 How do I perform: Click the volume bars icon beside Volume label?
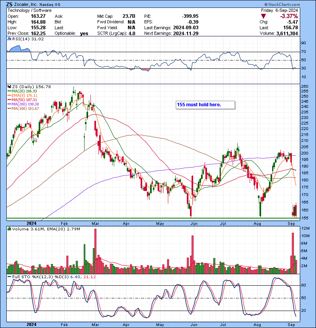click(x=9, y=229)
